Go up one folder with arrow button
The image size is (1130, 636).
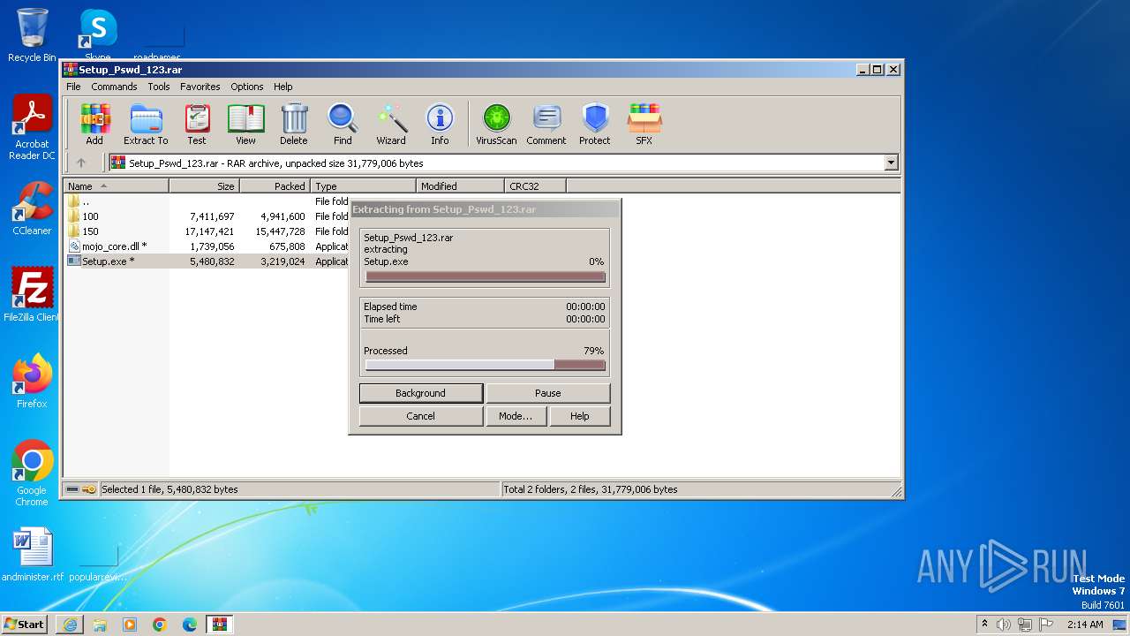point(81,163)
